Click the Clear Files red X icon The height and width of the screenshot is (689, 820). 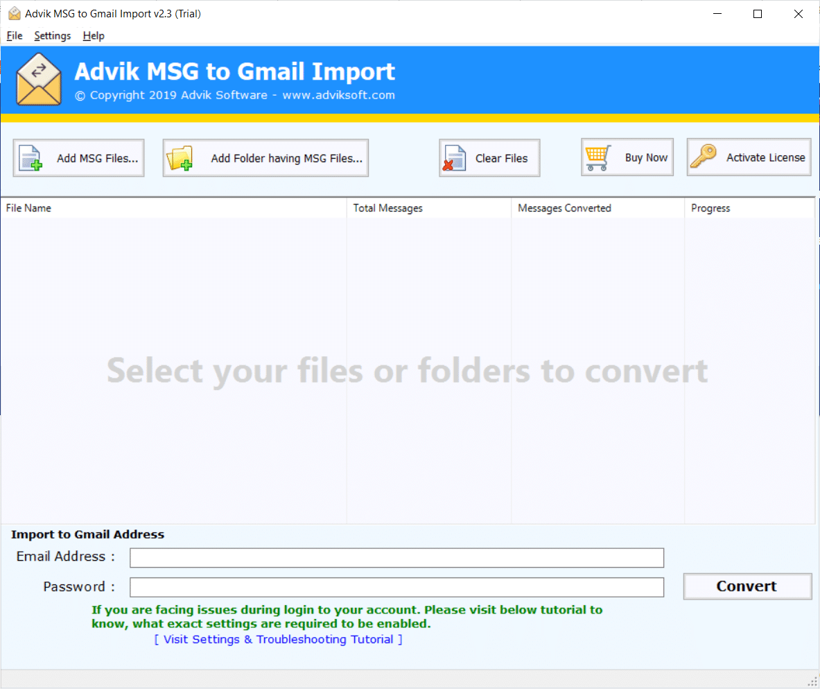click(x=455, y=158)
